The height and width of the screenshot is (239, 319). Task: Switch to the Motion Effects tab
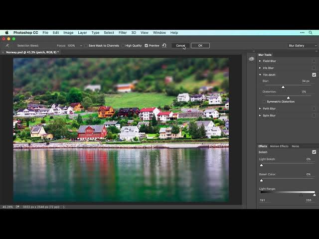coord(279,146)
